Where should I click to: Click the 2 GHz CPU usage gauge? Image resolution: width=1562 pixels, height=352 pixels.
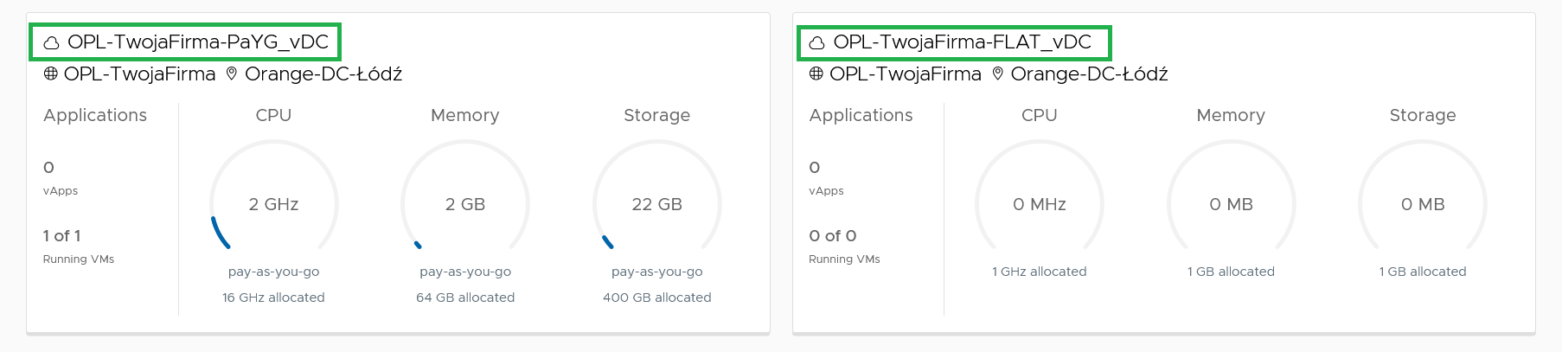click(273, 204)
